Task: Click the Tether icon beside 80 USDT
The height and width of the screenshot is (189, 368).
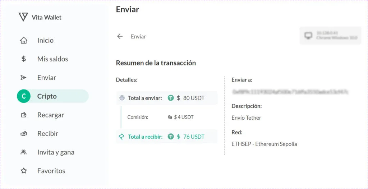Action: (171, 98)
